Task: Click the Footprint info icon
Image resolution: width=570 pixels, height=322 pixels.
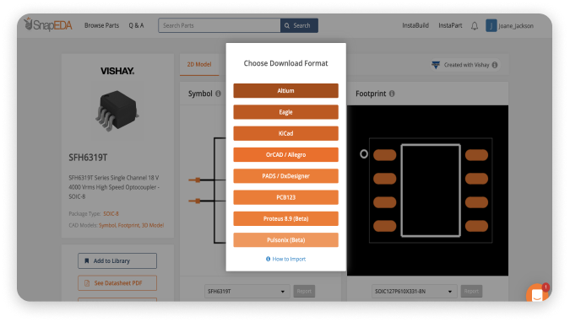Action: (x=392, y=94)
